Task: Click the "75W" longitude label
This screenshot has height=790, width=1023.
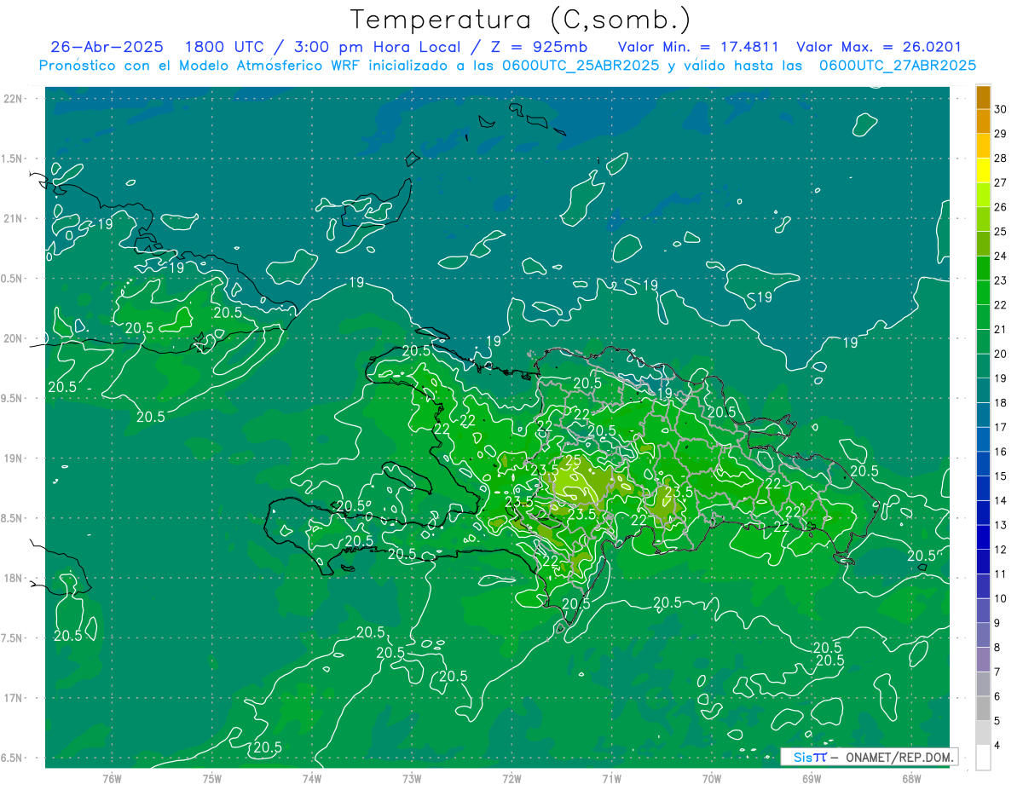Action: pos(212,779)
